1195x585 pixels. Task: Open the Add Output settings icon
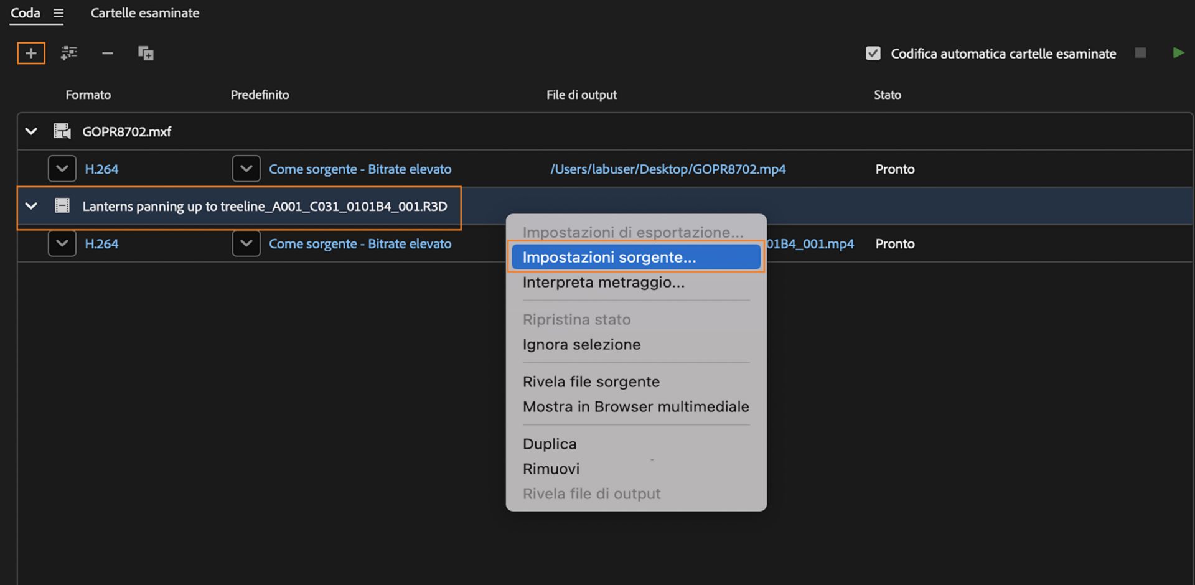[x=68, y=53]
